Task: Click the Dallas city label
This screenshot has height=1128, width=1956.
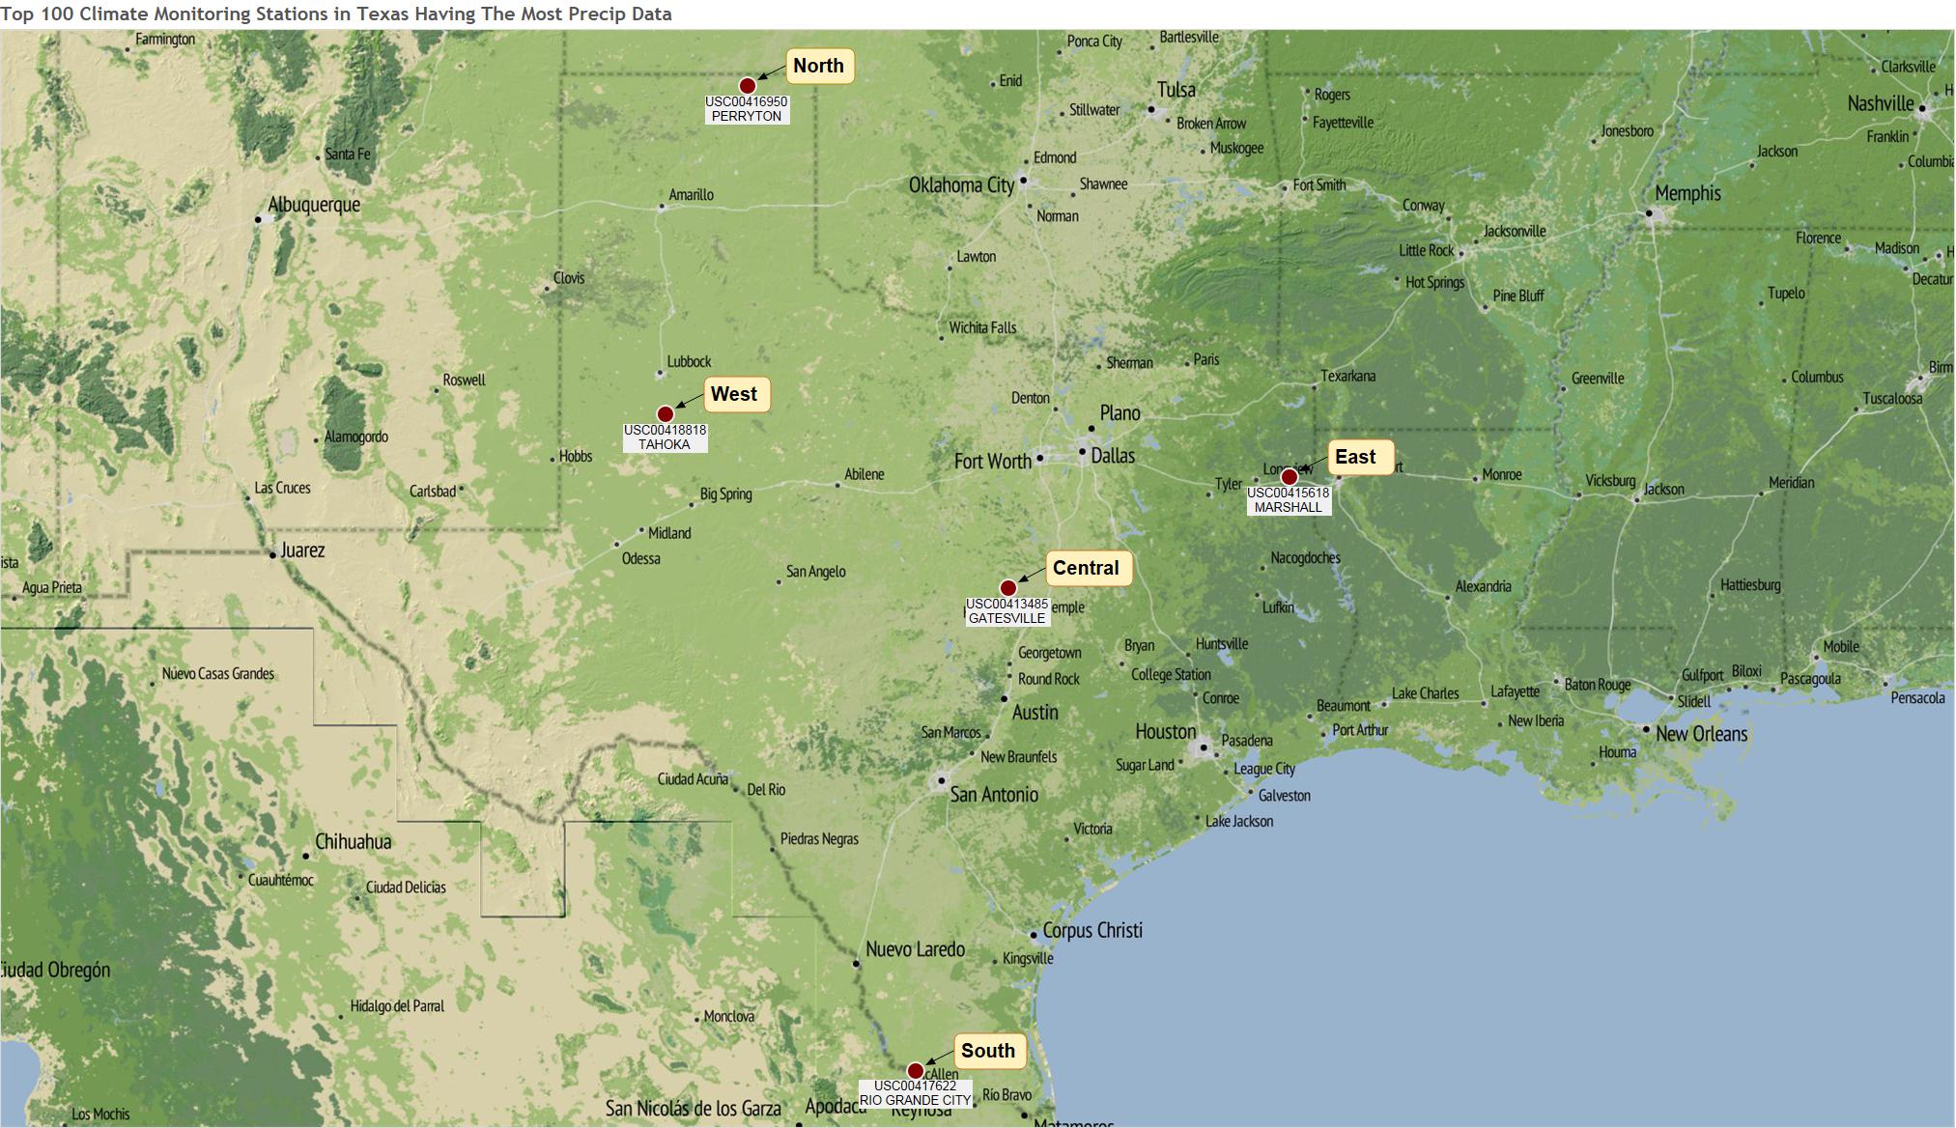Action: [1113, 456]
